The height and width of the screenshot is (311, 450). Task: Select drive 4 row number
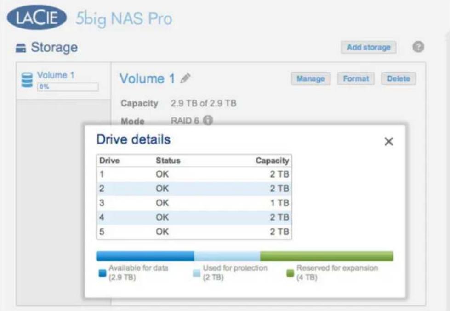(102, 217)
